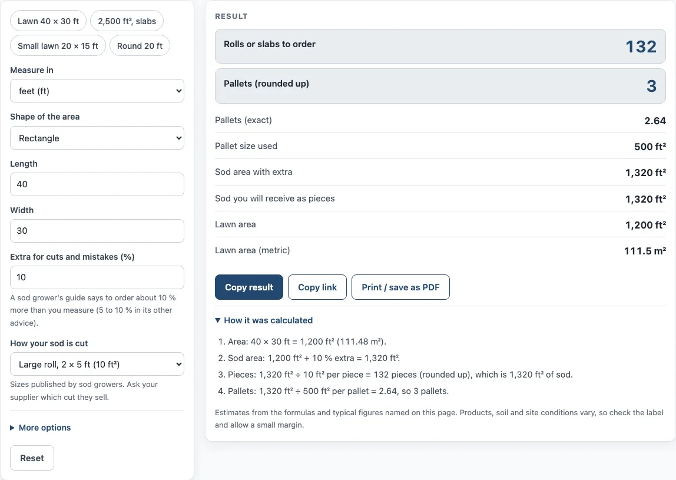The image size is (676, 480).
Task: Select the Small lawn 20 × 15 ft preset
Action: point(58,46)
